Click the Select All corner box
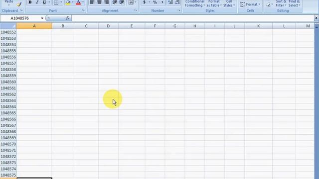Image resolution: width=319 pixels, height=179 pixels. (x=8, y=26)
